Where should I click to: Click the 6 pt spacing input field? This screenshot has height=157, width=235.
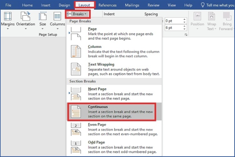tap(173, 28)
